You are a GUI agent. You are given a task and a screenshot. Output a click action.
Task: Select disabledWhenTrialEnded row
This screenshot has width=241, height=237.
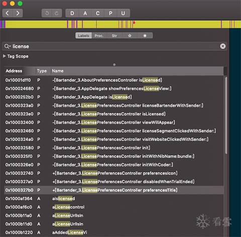click(114, 182)
